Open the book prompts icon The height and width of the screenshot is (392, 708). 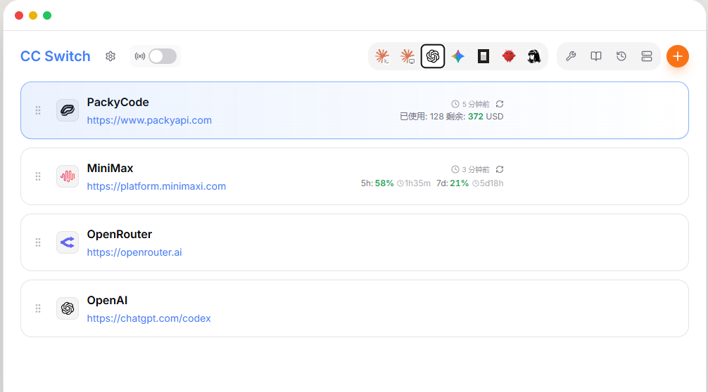[x=596, y=56]
